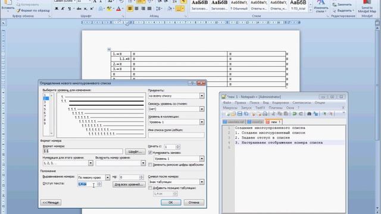The width and height of the screenshot is (381, 214).
Task: Click the subscript icon in Word ribbon
Action: tap(85, 9)
